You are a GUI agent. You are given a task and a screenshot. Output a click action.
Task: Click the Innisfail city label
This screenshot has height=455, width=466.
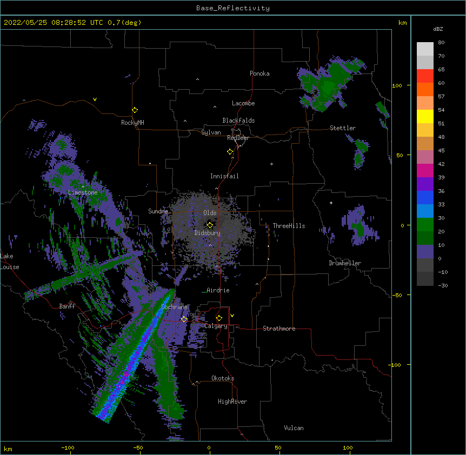(224, 176)
